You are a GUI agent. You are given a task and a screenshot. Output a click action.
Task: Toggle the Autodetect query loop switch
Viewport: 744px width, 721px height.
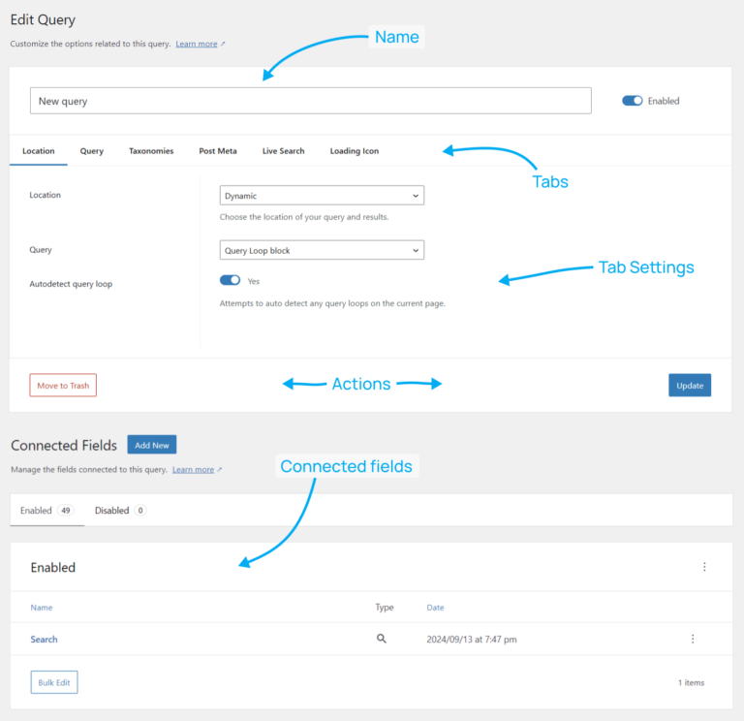pyautogui.click(x=231, y=280)
